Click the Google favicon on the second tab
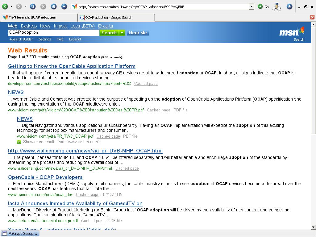The height and width of the screenshot is (237, 316). [x=82, y=18]
